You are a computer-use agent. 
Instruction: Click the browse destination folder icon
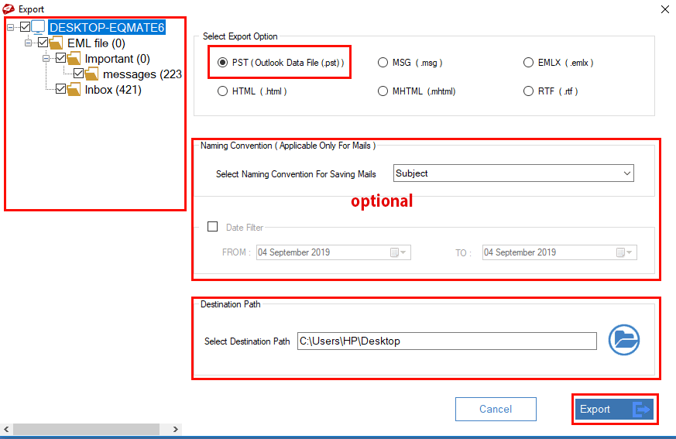[x=623, y=340]
